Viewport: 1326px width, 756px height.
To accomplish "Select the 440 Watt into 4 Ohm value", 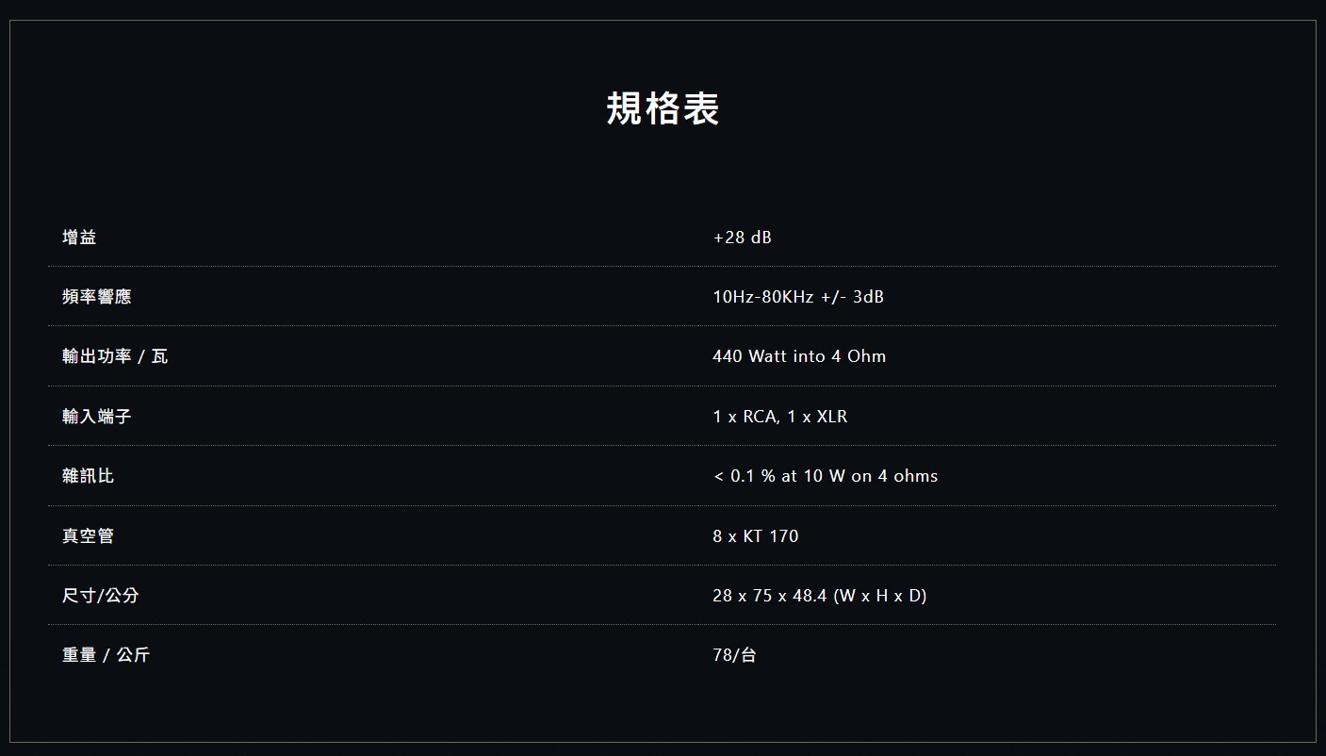I will (x=799, y=356).
